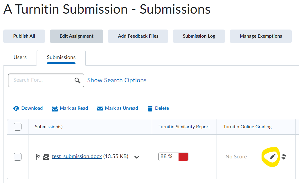Click the Publish All button
Viewport: 299px width, 183px height.
point(24,36)
